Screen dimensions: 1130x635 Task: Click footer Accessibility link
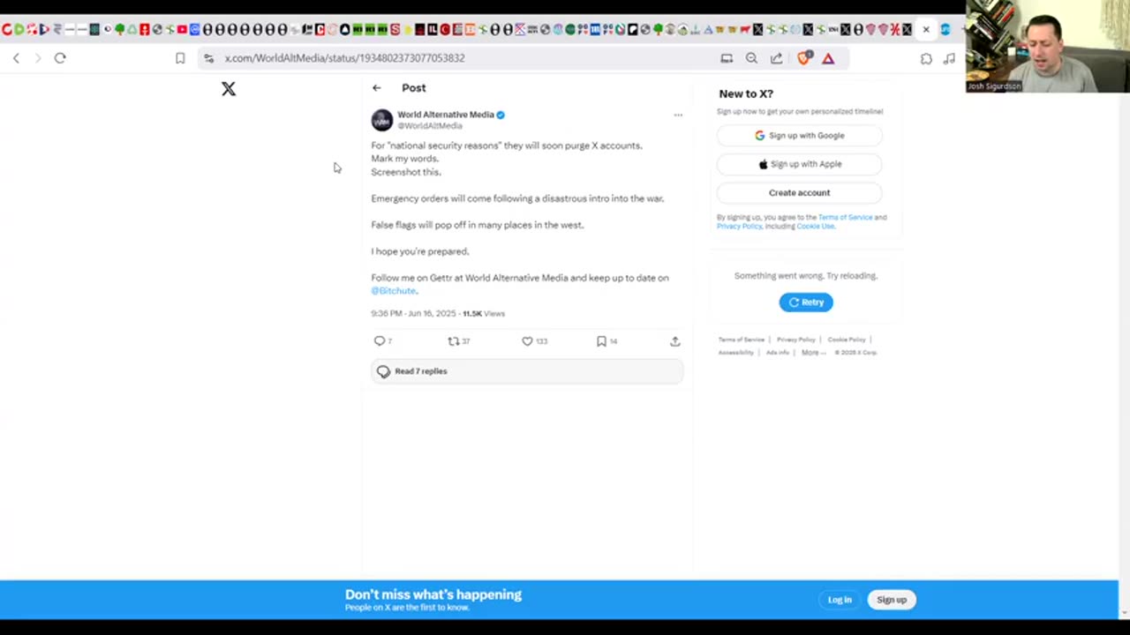click(735, 353)
